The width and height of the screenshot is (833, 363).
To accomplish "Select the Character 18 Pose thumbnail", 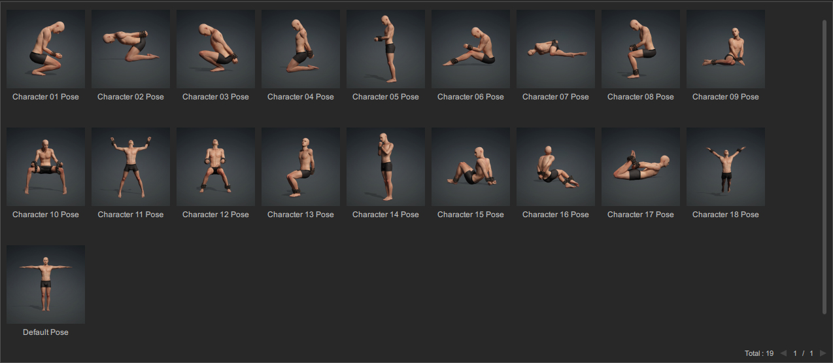I will click(x=726, y=167).
